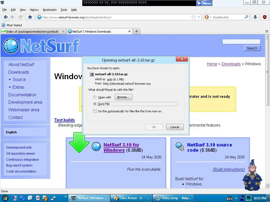Open Documentation sidebar link
270x202 pixels.
(x=22, y=95)
